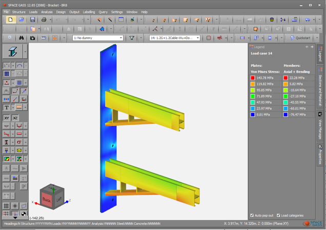Open the Query menu
The image size is (326, 230).
103,12
